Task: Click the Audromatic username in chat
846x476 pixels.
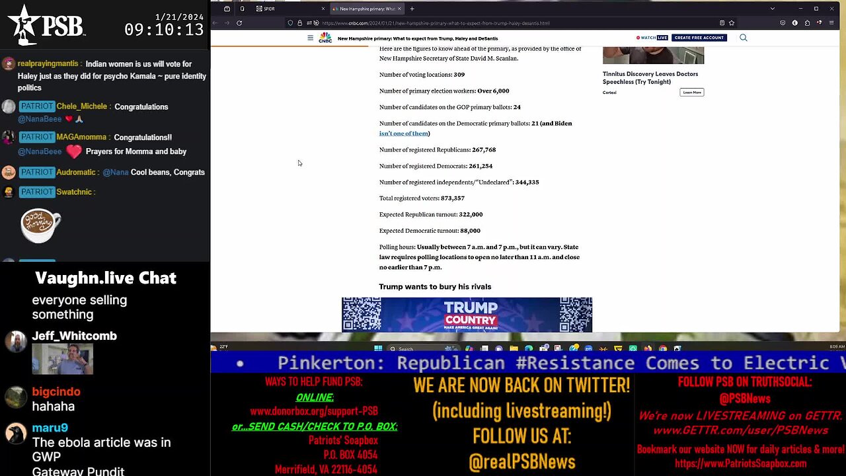Action: point(76,172)
